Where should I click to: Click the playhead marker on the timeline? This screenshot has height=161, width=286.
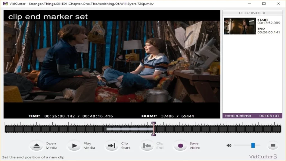[x=153, y=129]
